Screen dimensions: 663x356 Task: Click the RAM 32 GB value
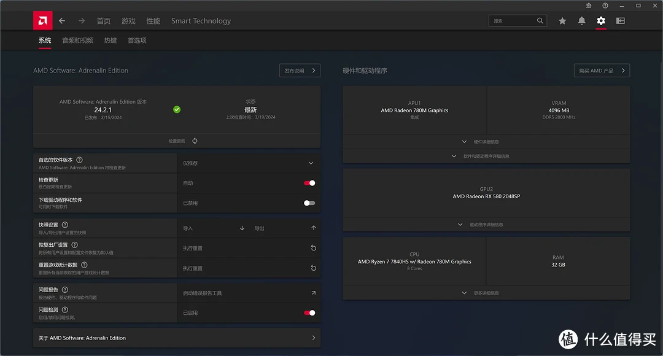coord(558,265)
